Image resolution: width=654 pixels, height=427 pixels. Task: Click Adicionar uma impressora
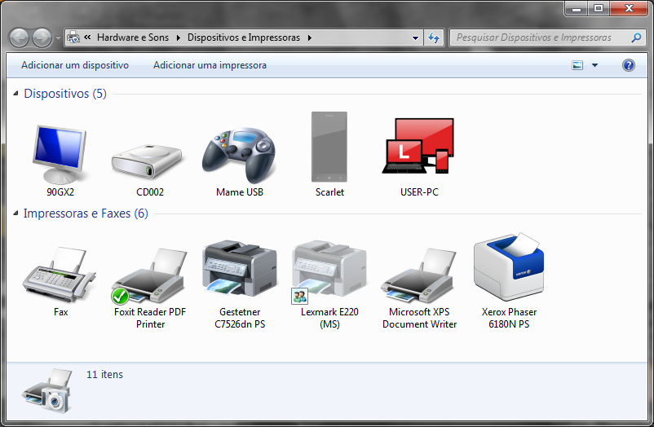[x=210, y=65]
